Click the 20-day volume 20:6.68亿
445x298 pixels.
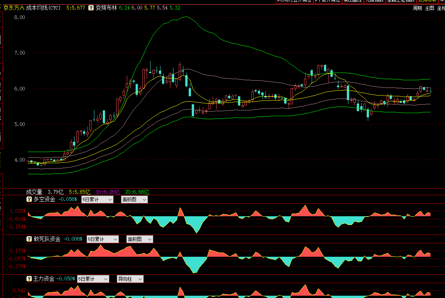point(137,192)
